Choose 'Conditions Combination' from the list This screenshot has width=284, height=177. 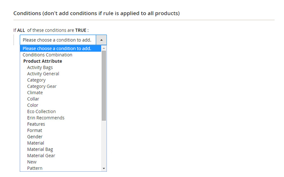tap(47, 55)
